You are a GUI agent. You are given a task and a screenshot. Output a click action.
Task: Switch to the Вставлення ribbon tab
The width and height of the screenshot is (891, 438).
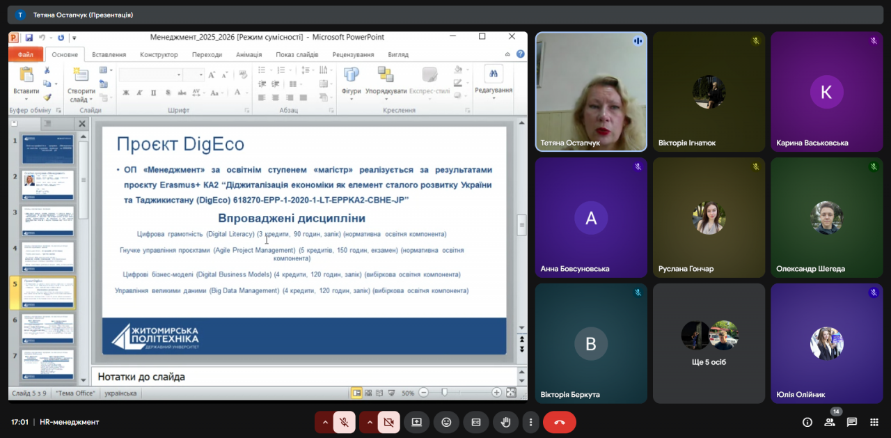pyautogui.click(x=109, y=54)
